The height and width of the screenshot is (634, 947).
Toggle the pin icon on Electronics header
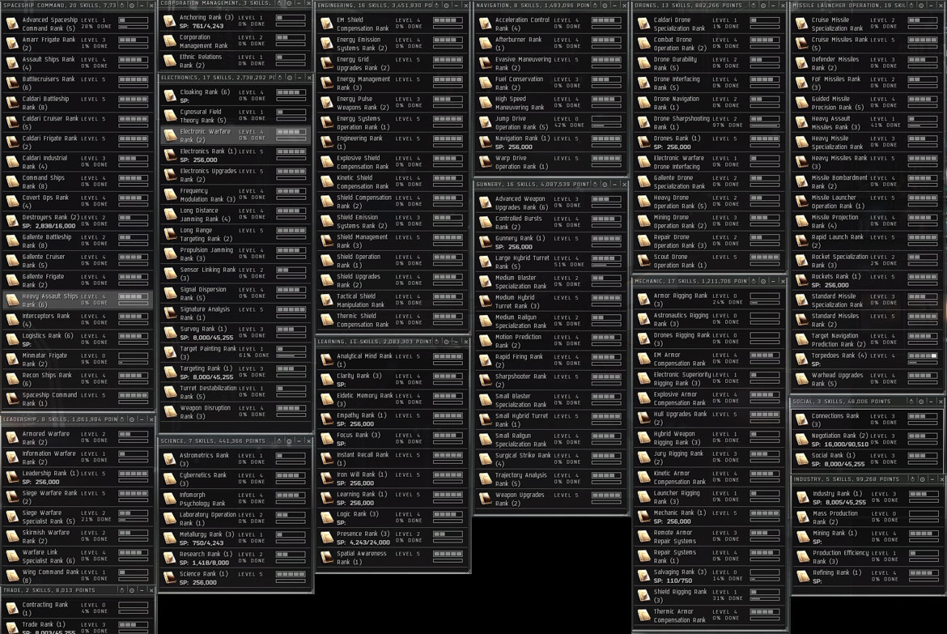tap(280, 78)
